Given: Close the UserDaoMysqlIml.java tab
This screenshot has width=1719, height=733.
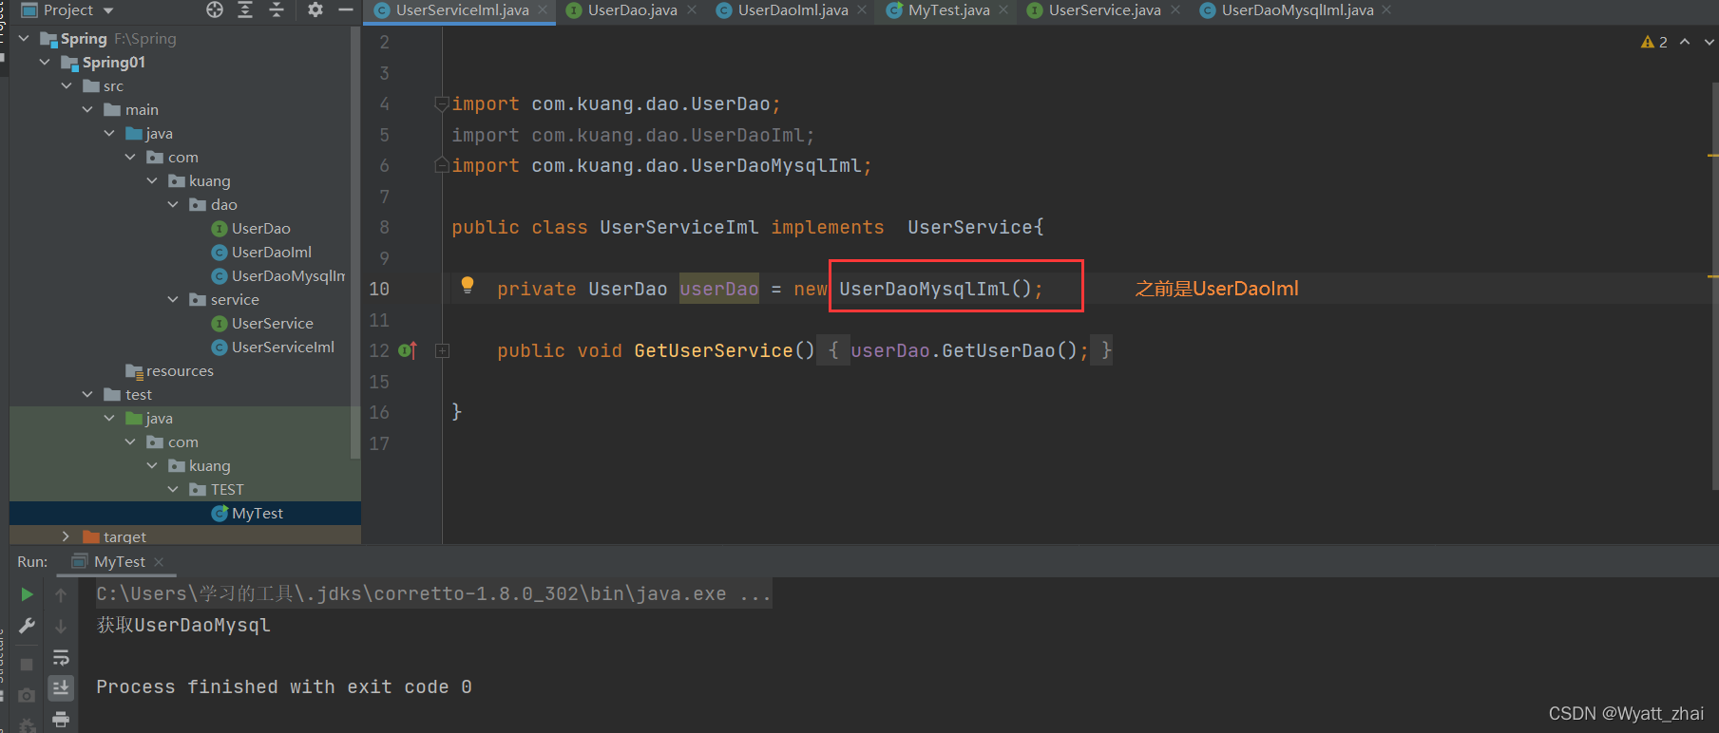Looking at the screenshot, I should click(x=1386, y=10).
